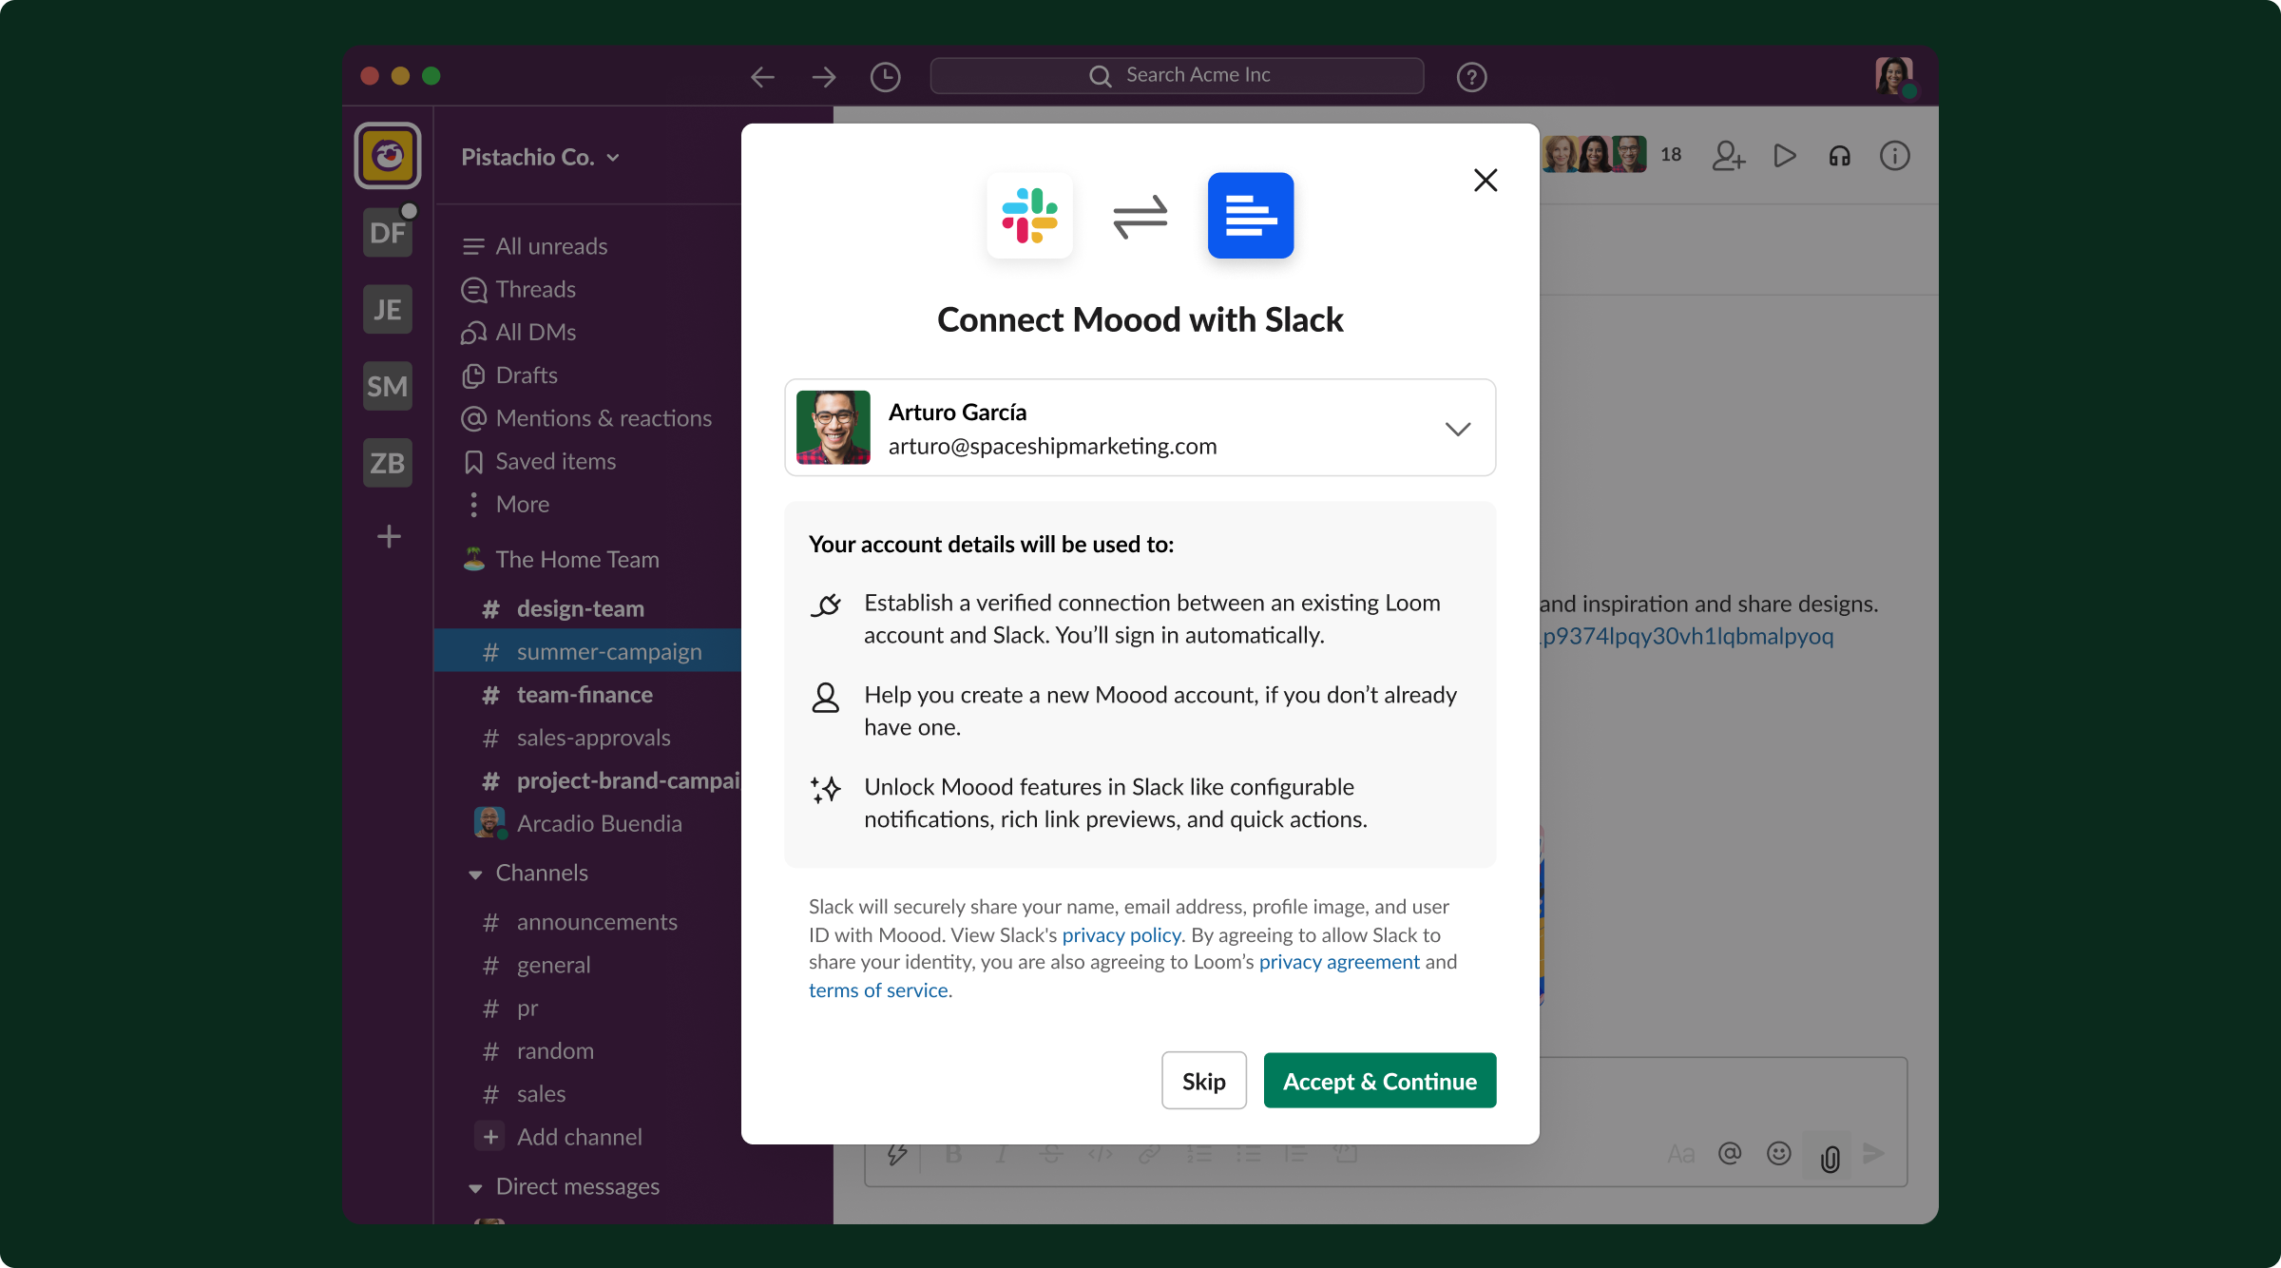2281x1268 pixels.
Task: Close the Connect Moood dialog
Action: click(x=1486, y=180)
